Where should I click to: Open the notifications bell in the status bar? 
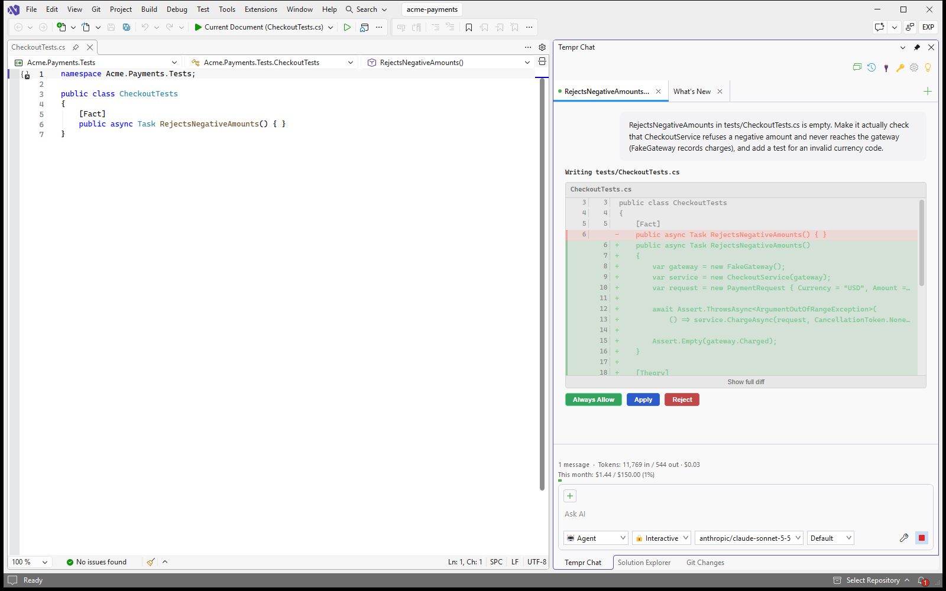(922, 580)
